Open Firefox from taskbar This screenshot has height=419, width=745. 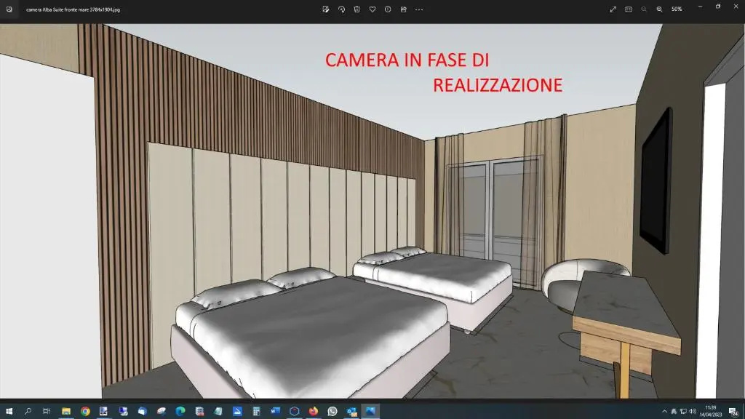point(313,412)
